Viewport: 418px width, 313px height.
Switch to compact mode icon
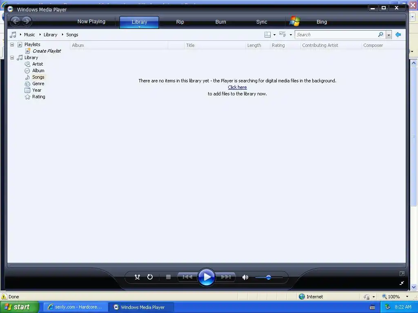click(x=402, y=283)
